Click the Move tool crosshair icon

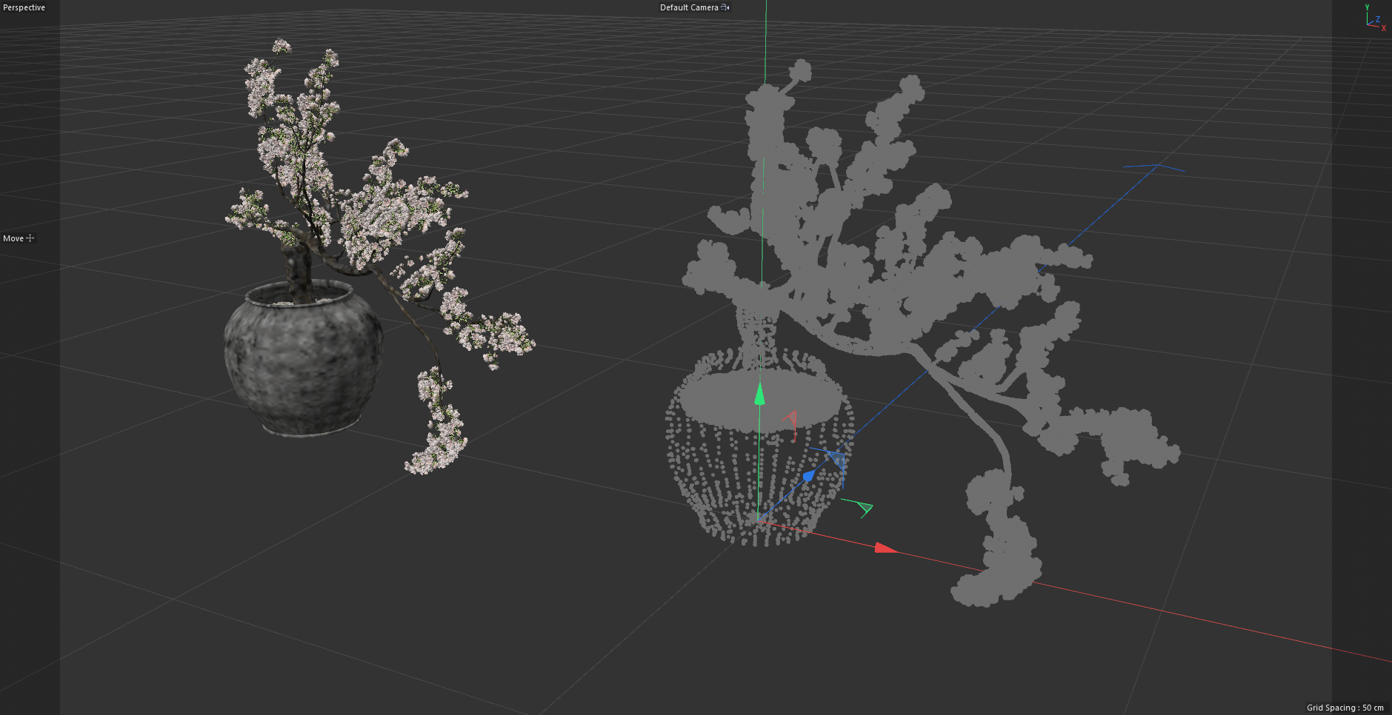[30, 238]
